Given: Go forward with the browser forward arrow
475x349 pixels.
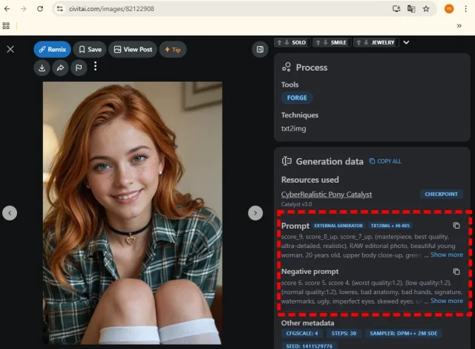Looking at the screenshot, I should tap(23, 9).
